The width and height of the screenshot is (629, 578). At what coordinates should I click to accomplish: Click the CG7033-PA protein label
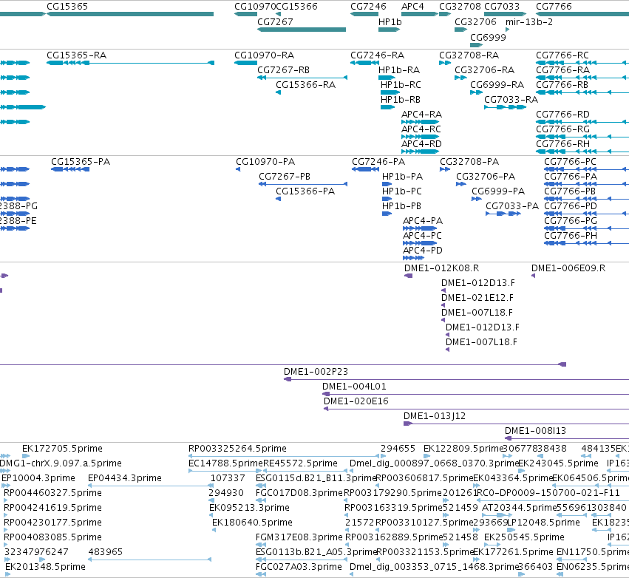tap(512, 205)
